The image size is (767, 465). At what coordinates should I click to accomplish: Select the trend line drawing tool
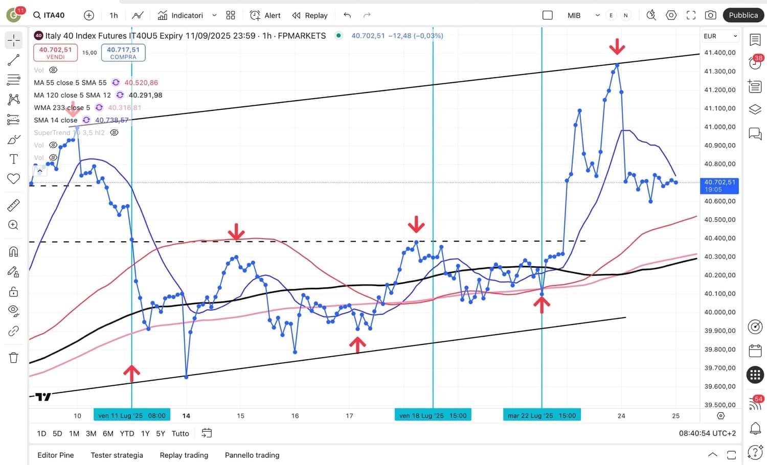(14, 60)
